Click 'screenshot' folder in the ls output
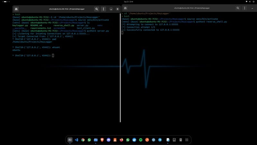This screenshot has width=257, height=145. pos(59,28)
